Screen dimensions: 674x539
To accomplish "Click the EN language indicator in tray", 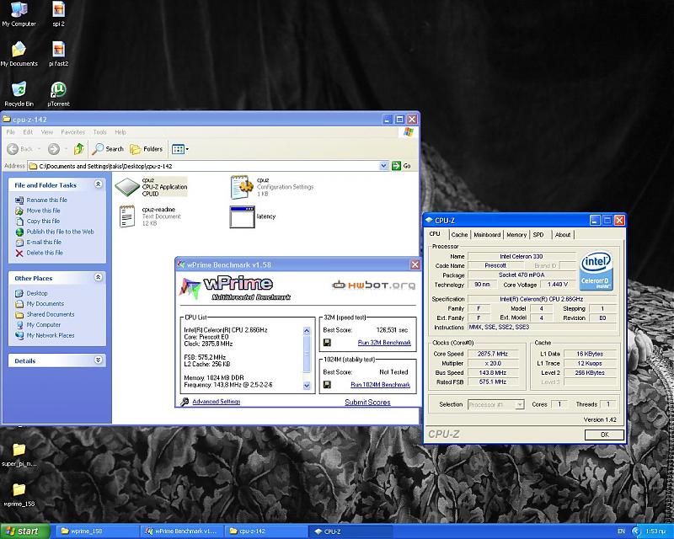I will coord(621,531).
